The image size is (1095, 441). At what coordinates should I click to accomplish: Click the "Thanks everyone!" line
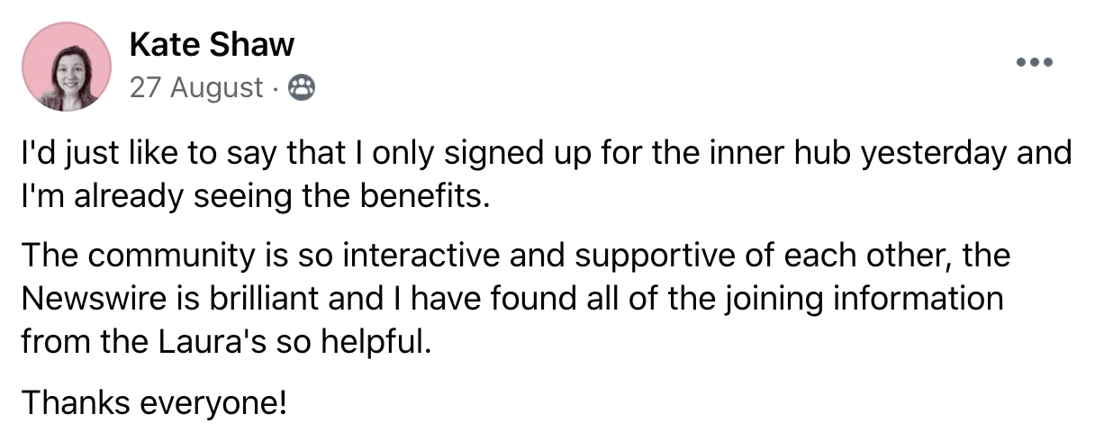coord(154,400)
